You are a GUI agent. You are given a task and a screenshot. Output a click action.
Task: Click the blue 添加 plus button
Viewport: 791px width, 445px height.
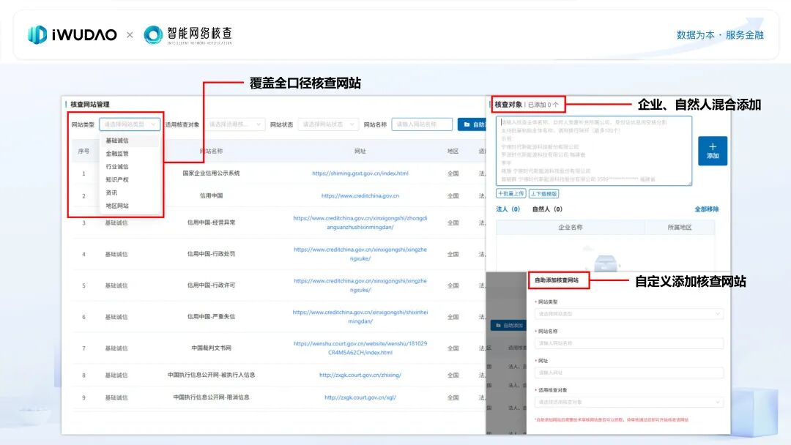[x=713, y=151]
